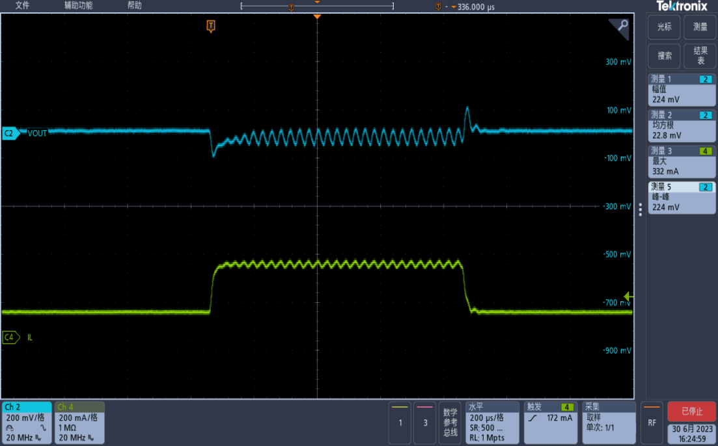Open the 采集 acquisition settings badge
Screen dimensions: 718x446
(x=609, y=422)
